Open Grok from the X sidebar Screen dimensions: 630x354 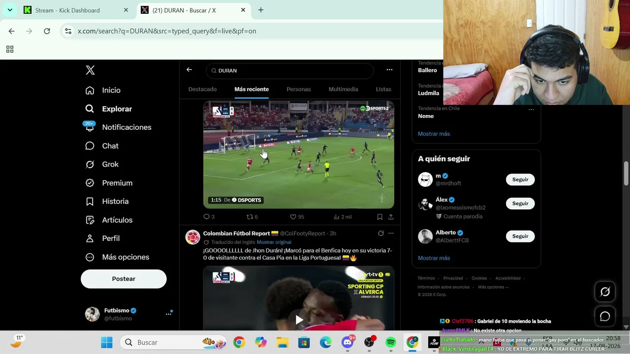coord(102,164)
